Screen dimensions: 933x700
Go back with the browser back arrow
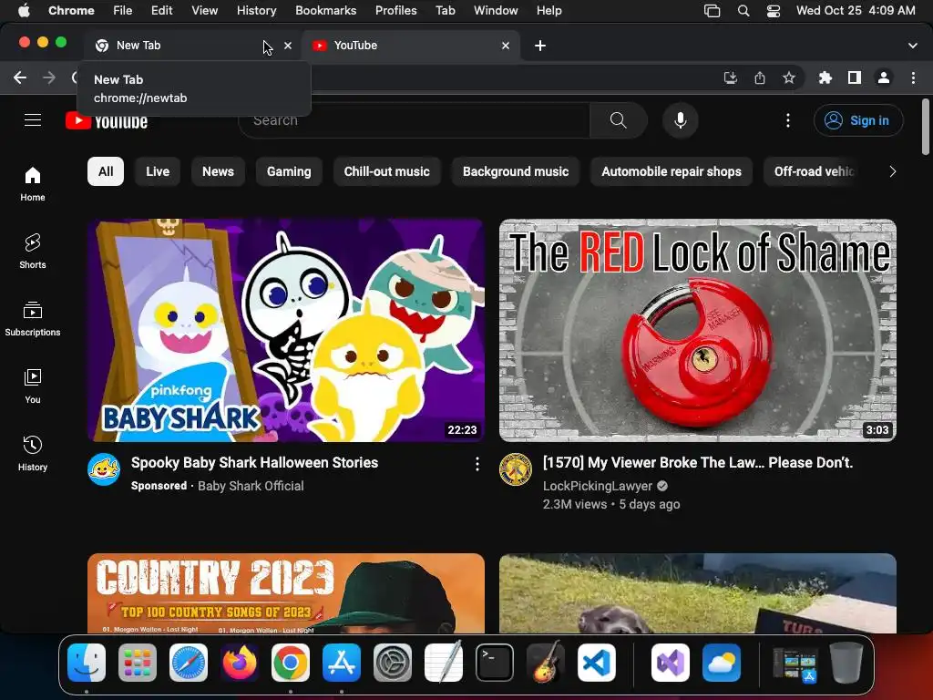[20, 77]
